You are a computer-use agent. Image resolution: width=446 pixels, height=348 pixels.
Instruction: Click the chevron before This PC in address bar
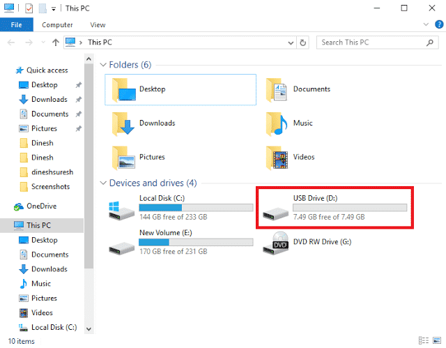(x=81, y=43)
